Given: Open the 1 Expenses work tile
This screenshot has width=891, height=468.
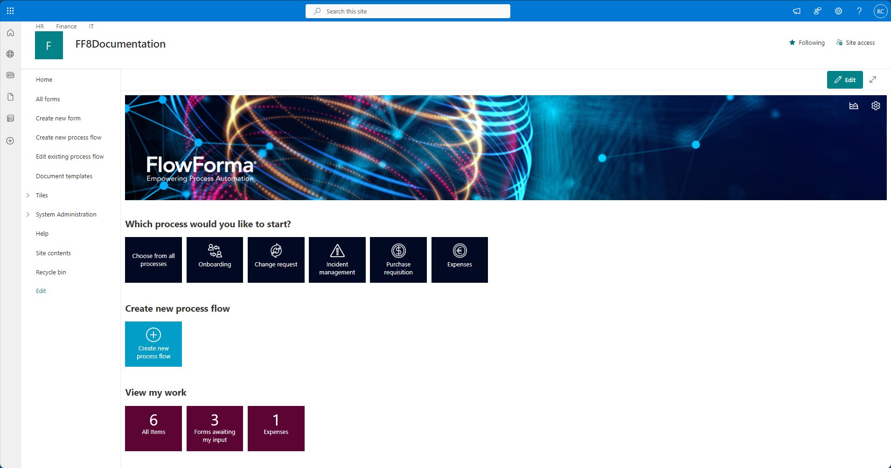Looking at the screenshot, I should tap(276, 428).
